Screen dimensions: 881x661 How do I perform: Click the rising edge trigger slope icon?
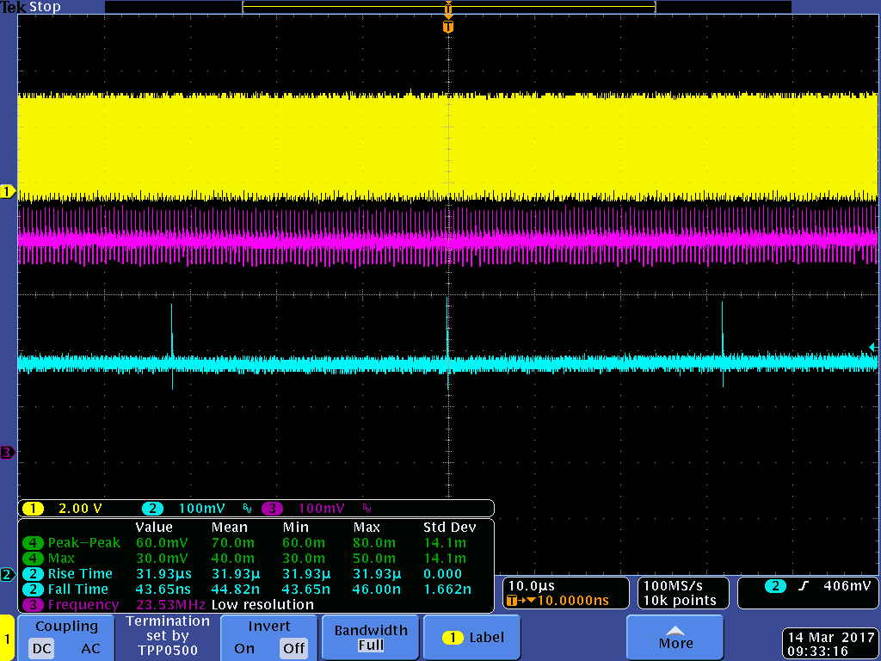pos(804,586)
